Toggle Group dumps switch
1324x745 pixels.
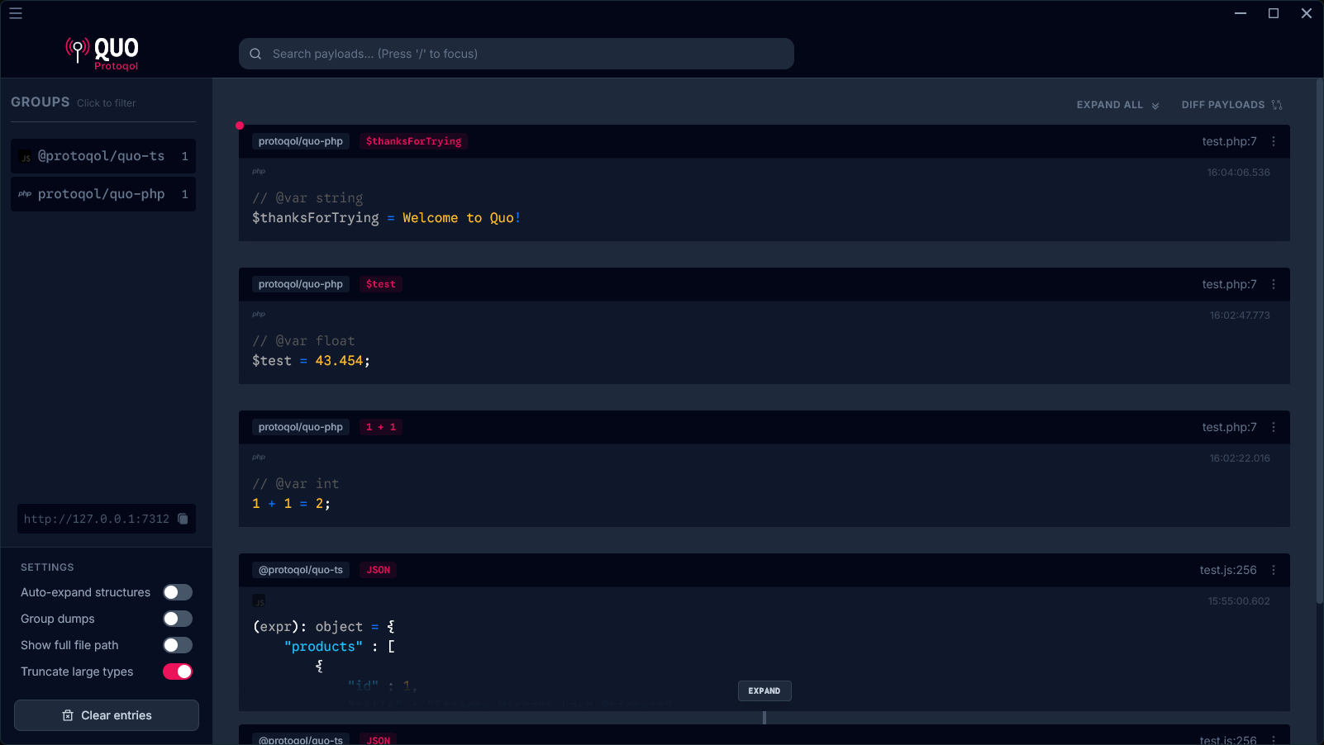pyautogui.click(x=178, y=619)
